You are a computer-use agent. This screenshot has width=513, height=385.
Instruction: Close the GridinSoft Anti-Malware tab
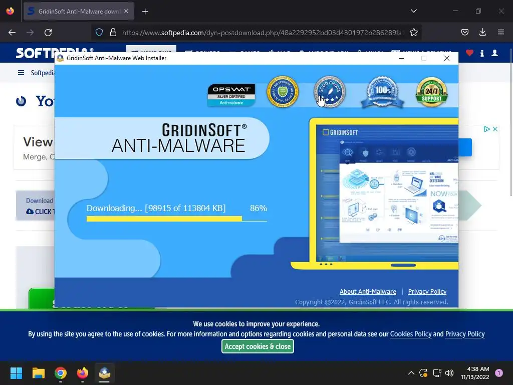point(126,11)
